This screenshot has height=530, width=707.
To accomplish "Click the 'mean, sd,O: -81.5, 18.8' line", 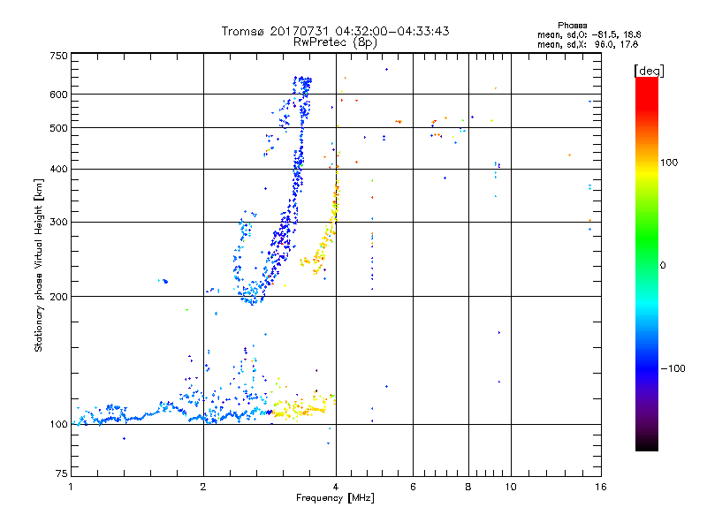I will click(x=589, y=34).
